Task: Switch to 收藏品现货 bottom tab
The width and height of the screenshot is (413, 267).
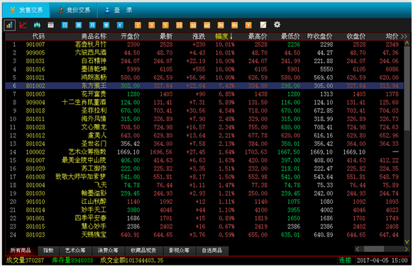Action: click(143, 251)
